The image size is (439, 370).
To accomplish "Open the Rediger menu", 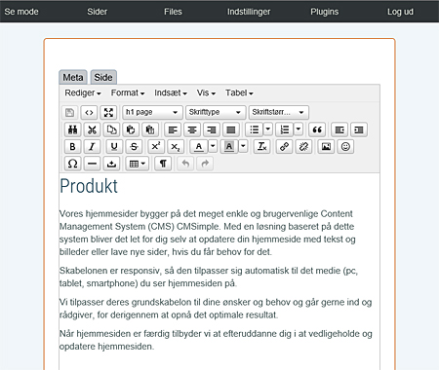I will click(83, 93).
